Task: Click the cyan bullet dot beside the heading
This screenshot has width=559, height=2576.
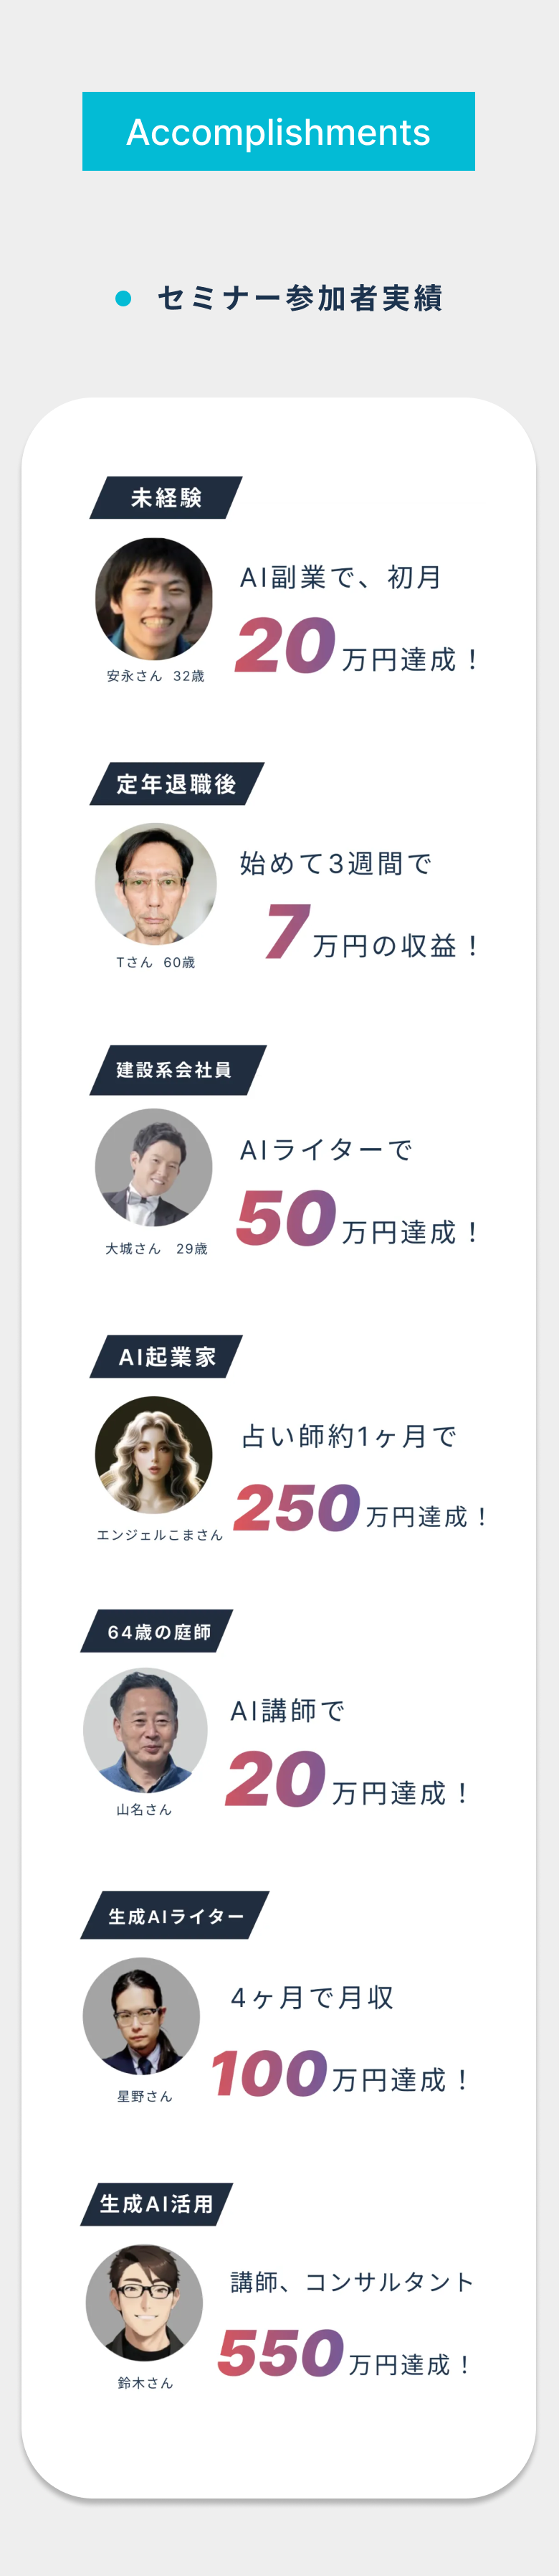Action: 124,298
